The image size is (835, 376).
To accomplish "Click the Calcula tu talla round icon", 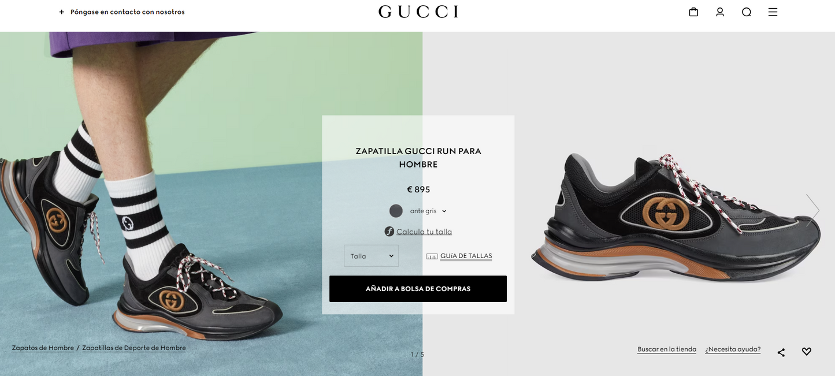I will tap(389, 232).
